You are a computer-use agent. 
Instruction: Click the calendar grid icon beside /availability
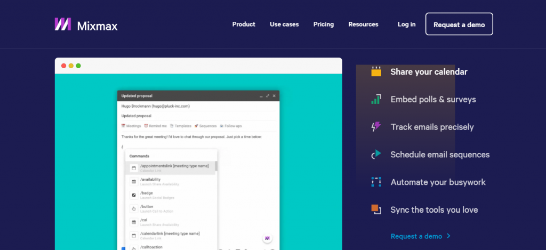click(x=133, y=181)
